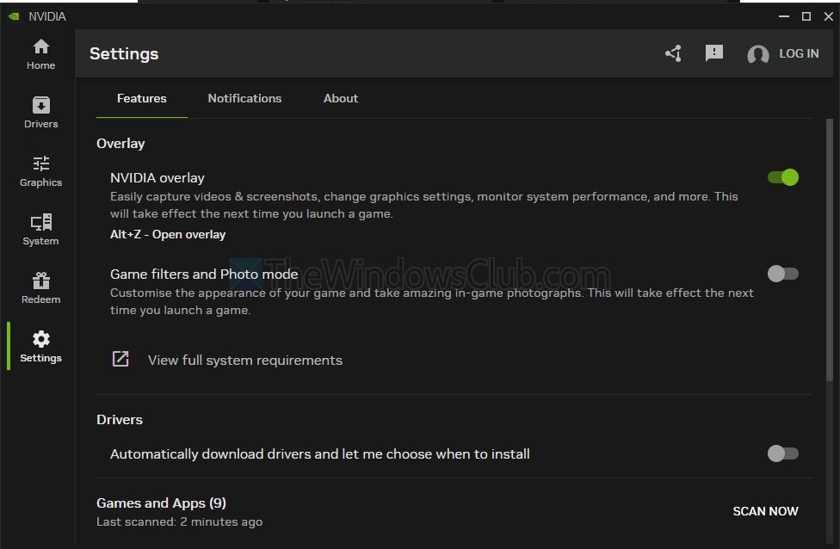Screen dimensions: 840x549
Task: Switch to the About tab
Action: (341, 98)
